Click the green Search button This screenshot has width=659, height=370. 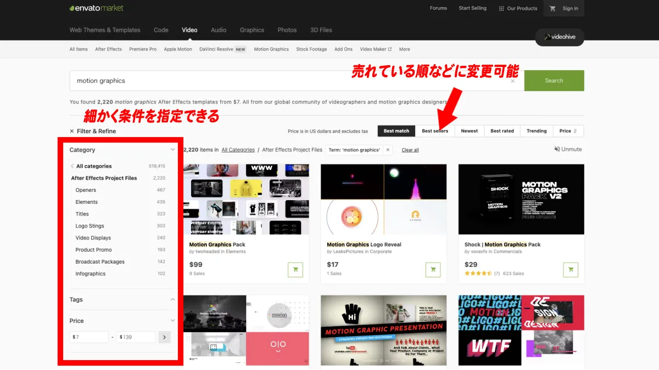[554, 81]
